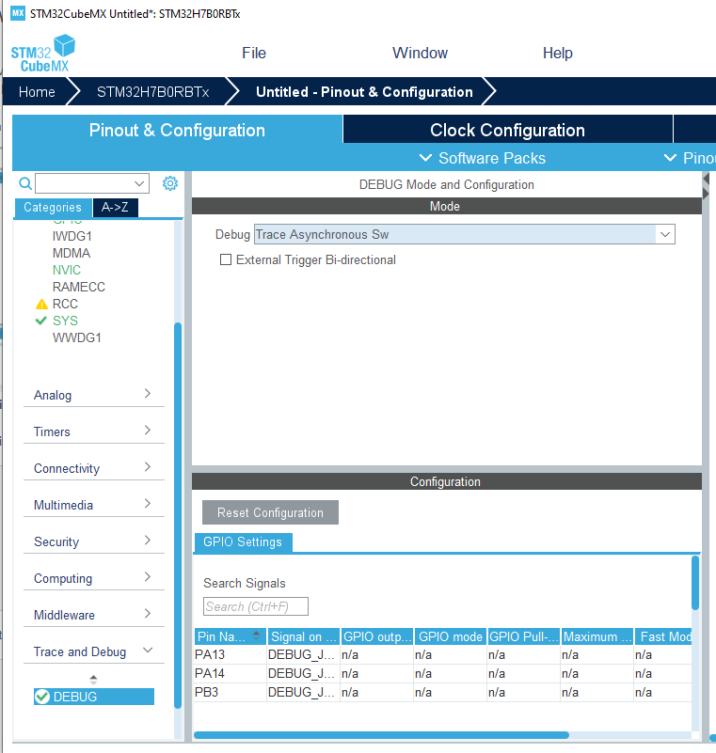The width and height of the screenshot is (716, 753).
Task: Click Reset Configuration button
Action: tap(270, 512)
